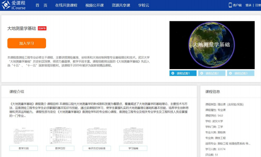Viewport: 261px width, 157px height.
Task: Click the 学习指南 label button
Action: click(133, 148)
